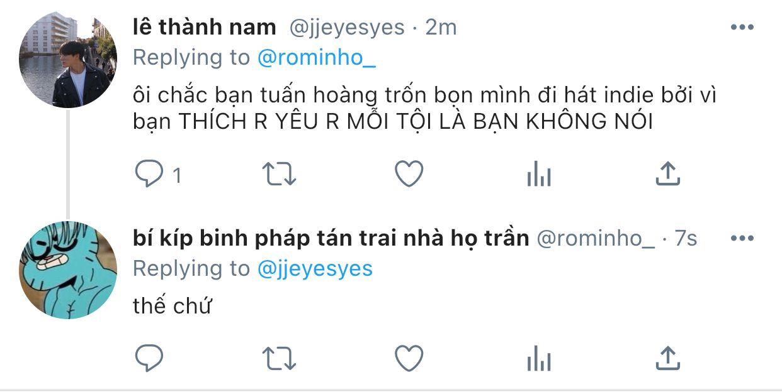The height and width of the screenshot is (392, 782).
Task: Open lê thành nam's profile picture
Action: point(68,59)
